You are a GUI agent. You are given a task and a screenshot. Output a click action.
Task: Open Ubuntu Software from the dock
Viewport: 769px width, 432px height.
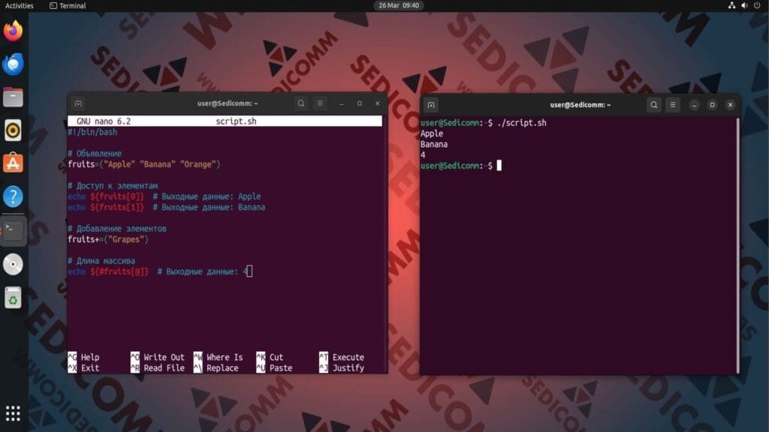(x=13, y=163)
